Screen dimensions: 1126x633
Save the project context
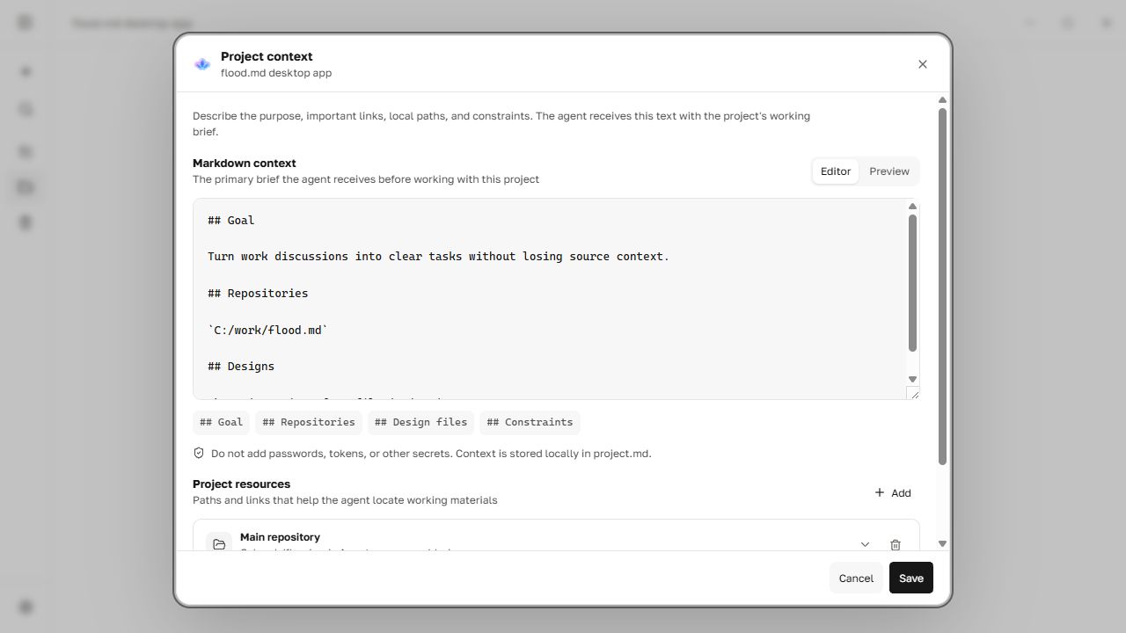coord(911,578)
